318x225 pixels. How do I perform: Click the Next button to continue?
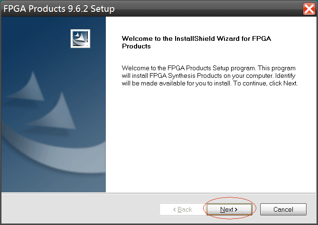[x=229, y=209]
